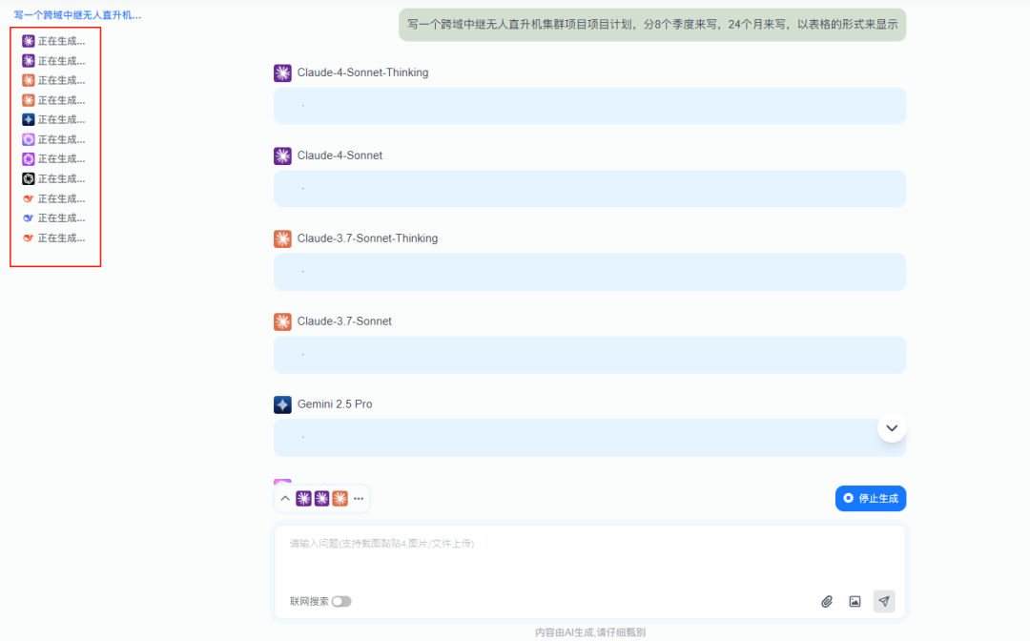Attach a file with the paperclip icon
The image size is (1030, 641).
[x=827, y=602]
